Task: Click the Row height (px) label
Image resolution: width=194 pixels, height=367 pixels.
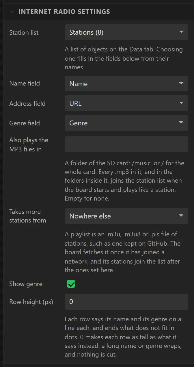Action: click(x=31, y=302)
